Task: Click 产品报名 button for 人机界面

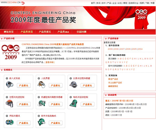Action: tap(56, 85)
